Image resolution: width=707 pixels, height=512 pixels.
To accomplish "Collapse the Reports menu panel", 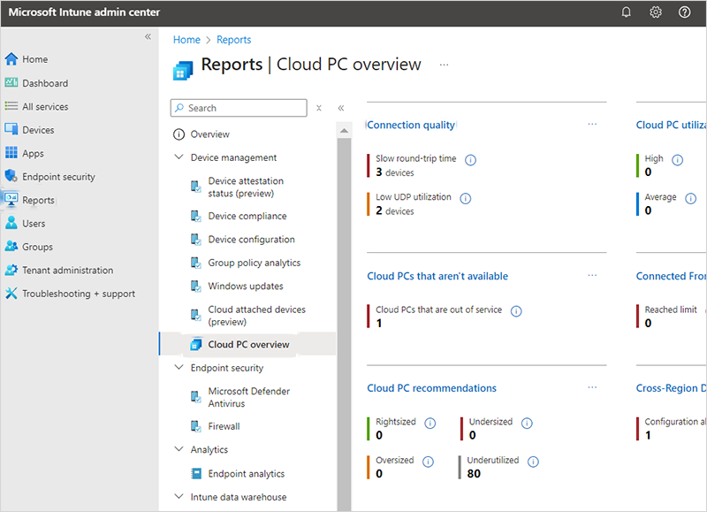I will (341, 108).
